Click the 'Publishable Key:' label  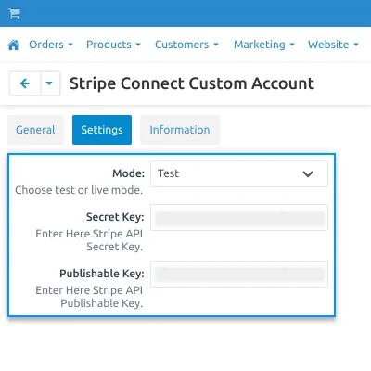click(x=102, y=274)
